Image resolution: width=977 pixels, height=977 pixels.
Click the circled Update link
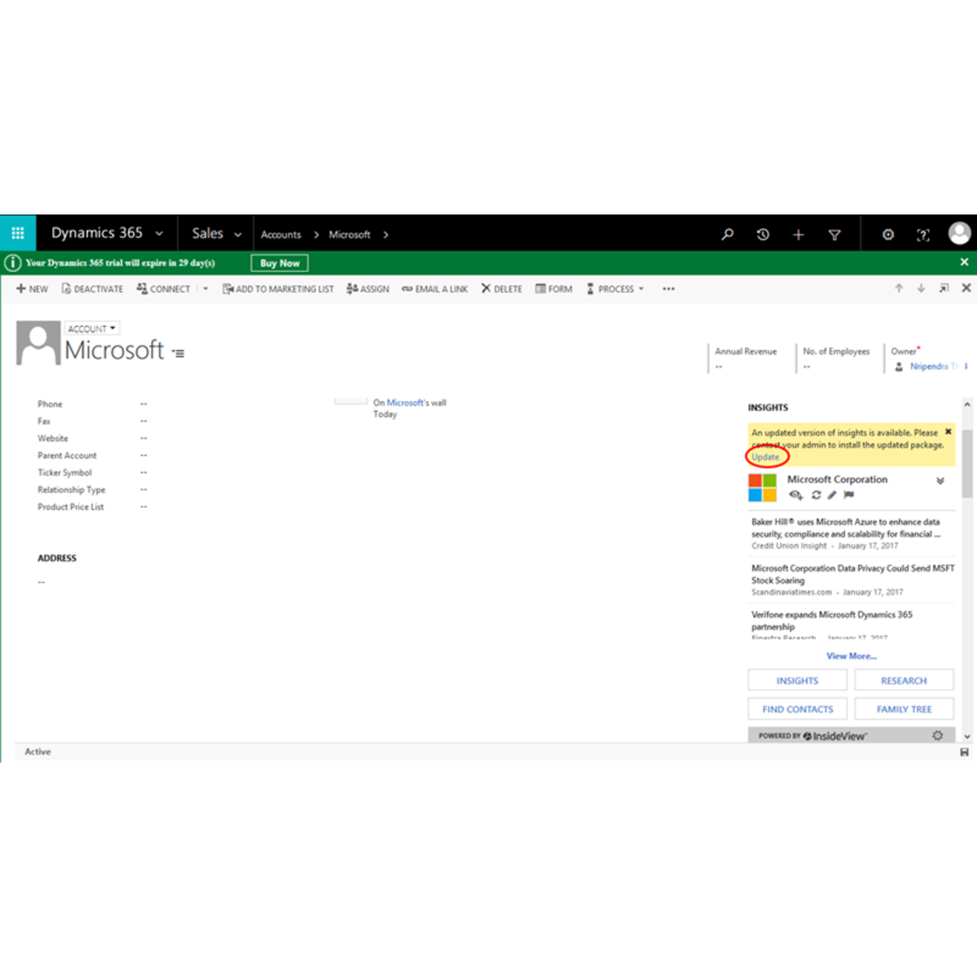(766, 456)
